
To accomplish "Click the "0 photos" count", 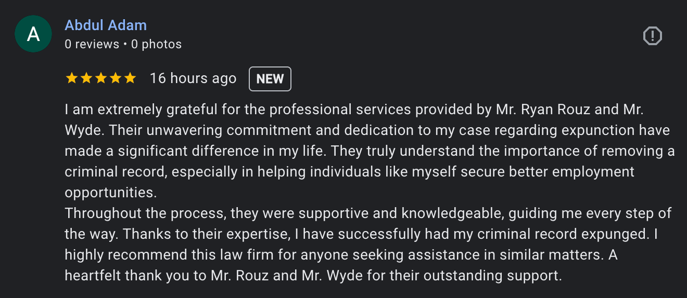I will 156,44.
